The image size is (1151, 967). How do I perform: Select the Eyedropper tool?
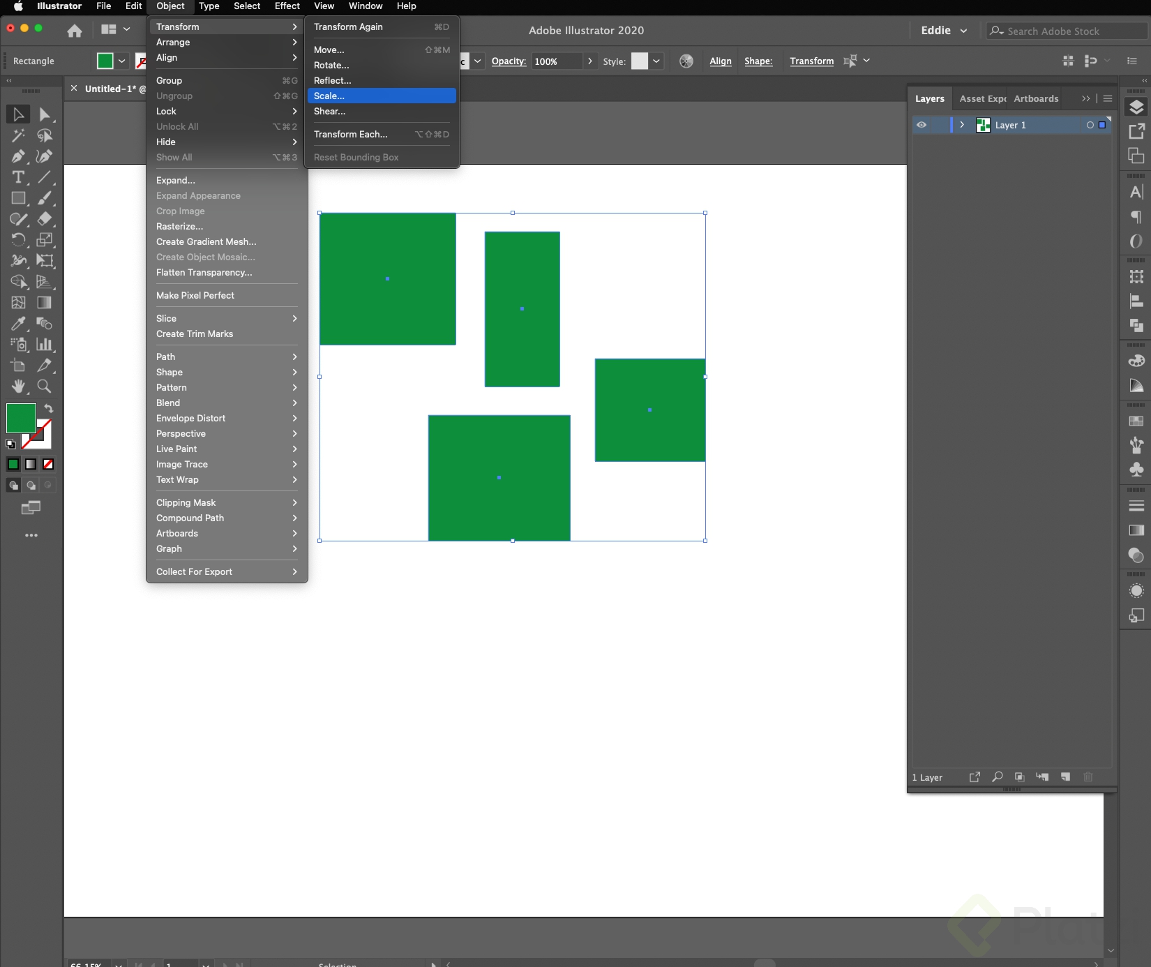(x=18, y=324)
